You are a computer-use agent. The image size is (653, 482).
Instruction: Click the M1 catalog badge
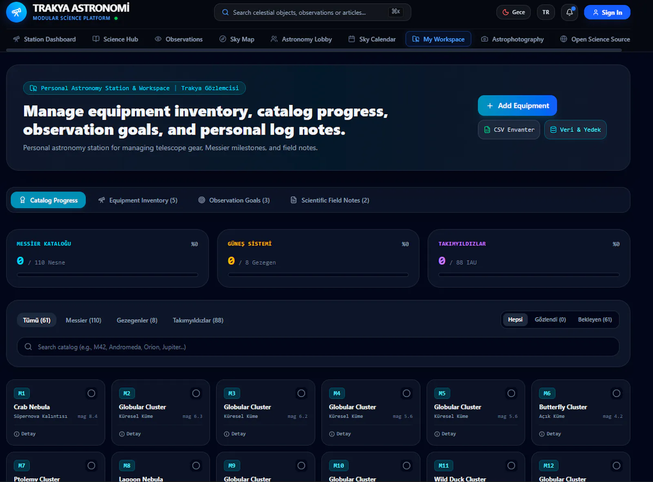22,394
